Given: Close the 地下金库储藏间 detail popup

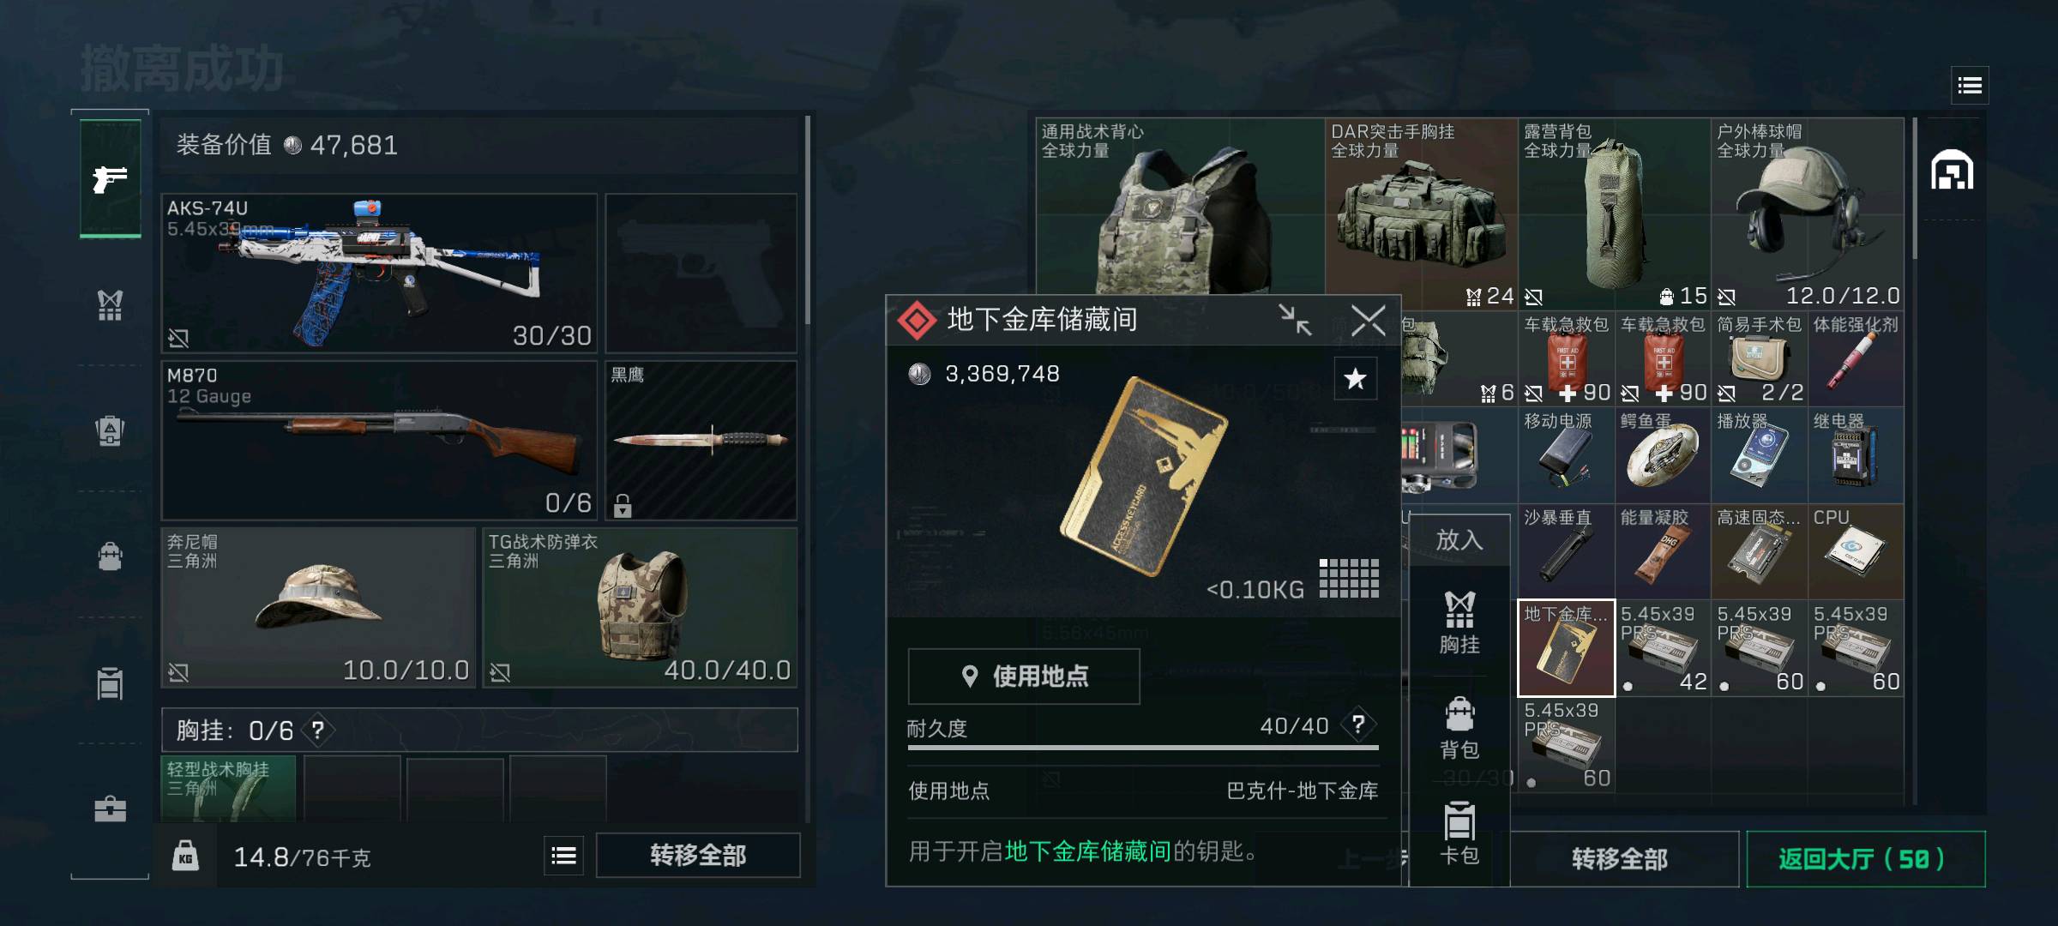Looking at the screenshot, I should [1368, 320].
